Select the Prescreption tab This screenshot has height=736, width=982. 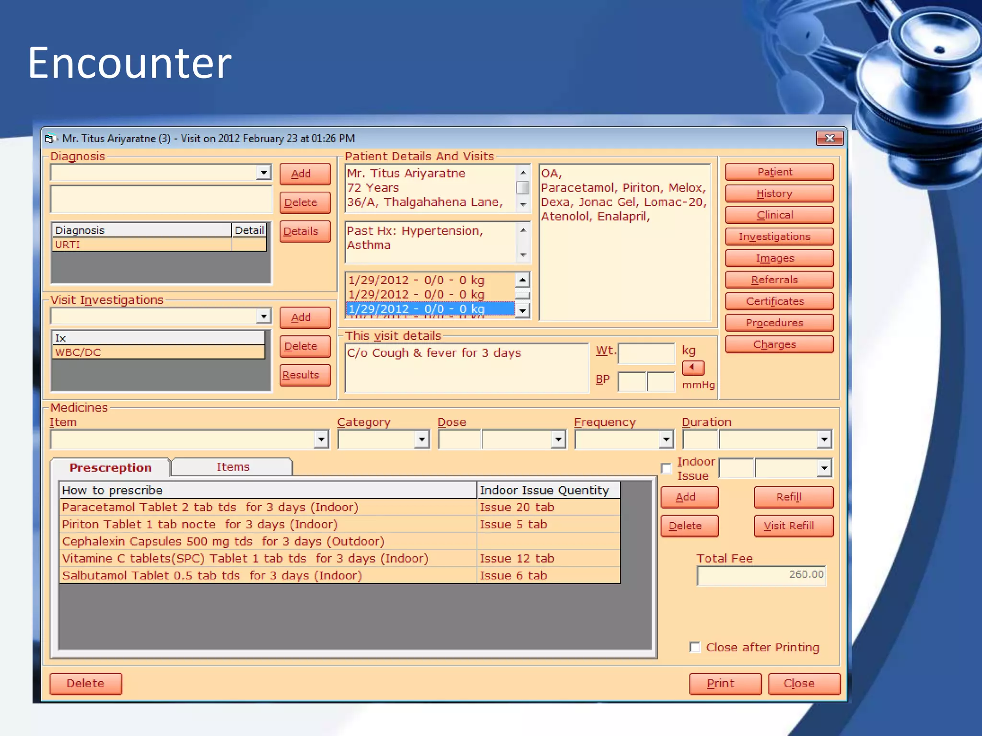[x=110, y=468]
